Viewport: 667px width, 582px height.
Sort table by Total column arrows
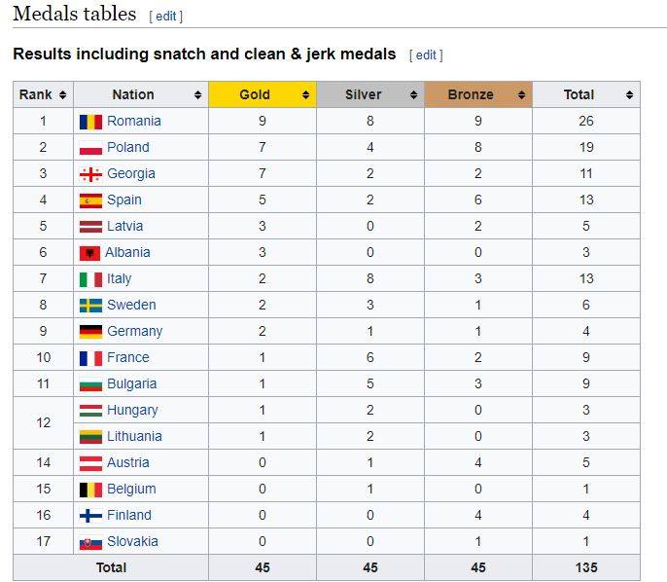tap(630, 95)
